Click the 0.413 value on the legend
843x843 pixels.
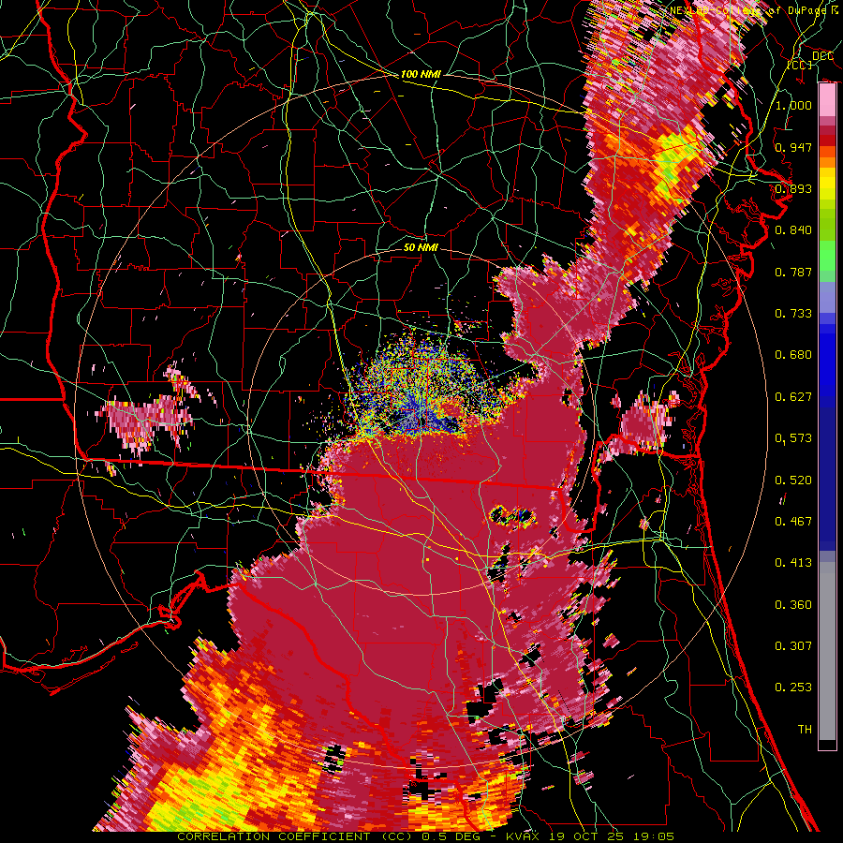[793, 563]
